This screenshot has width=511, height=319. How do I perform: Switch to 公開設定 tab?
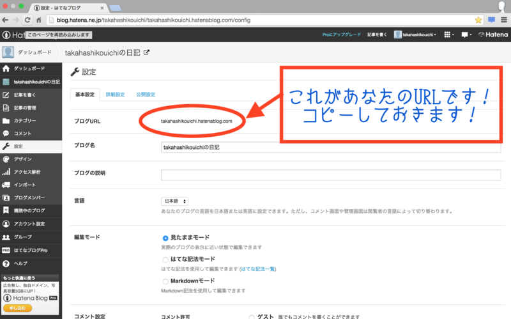point(146,95)
